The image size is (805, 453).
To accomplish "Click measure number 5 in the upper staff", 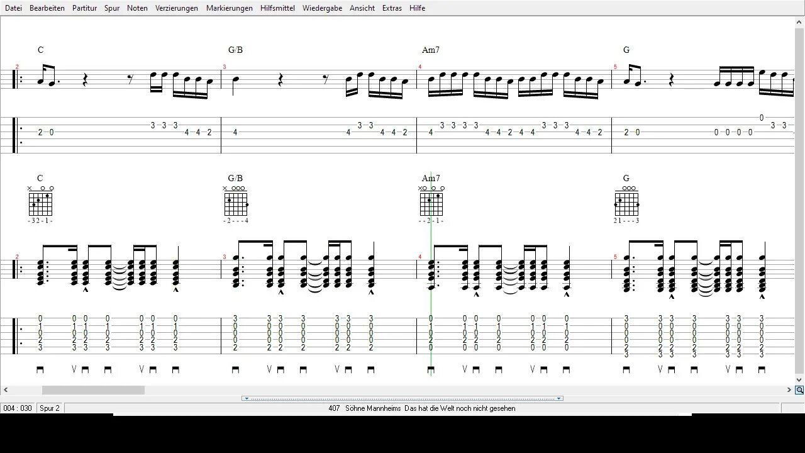I will 615,67.
